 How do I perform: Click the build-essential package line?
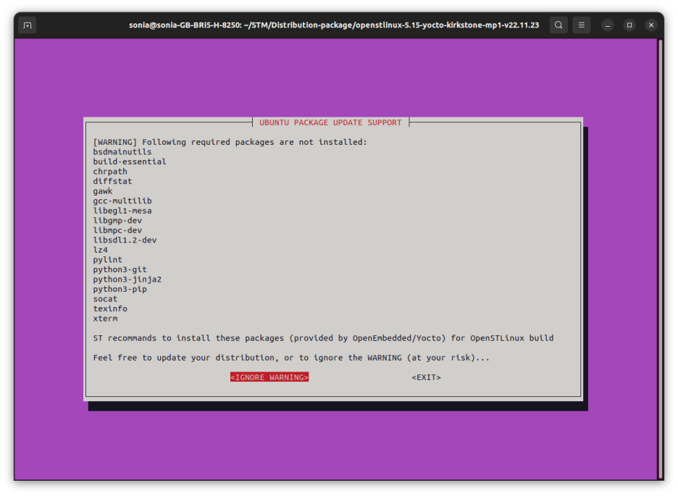(x=129, y=161)
